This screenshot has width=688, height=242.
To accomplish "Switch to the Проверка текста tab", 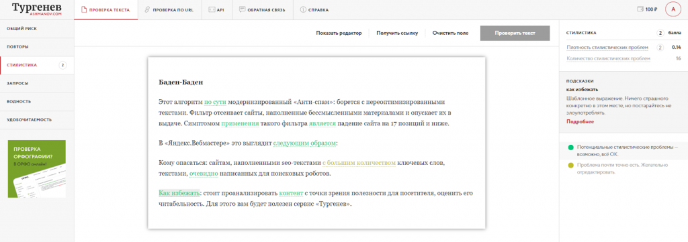I will tap(105, 9).
